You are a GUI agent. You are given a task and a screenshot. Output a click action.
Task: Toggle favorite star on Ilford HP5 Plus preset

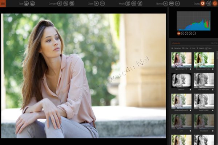click(213, 90)
